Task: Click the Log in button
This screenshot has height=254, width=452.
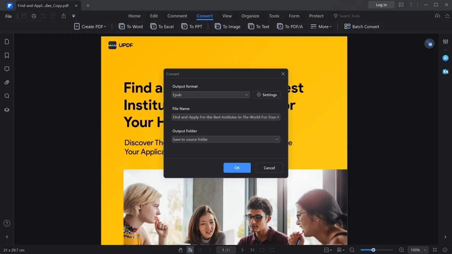Action: pos(381,5)
